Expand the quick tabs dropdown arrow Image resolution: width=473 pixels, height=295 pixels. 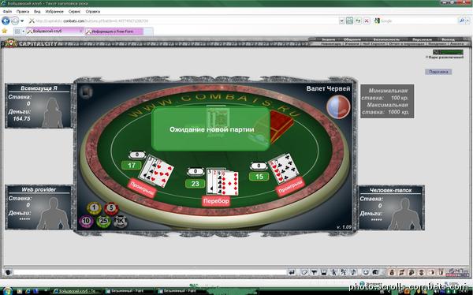point(23,31)
